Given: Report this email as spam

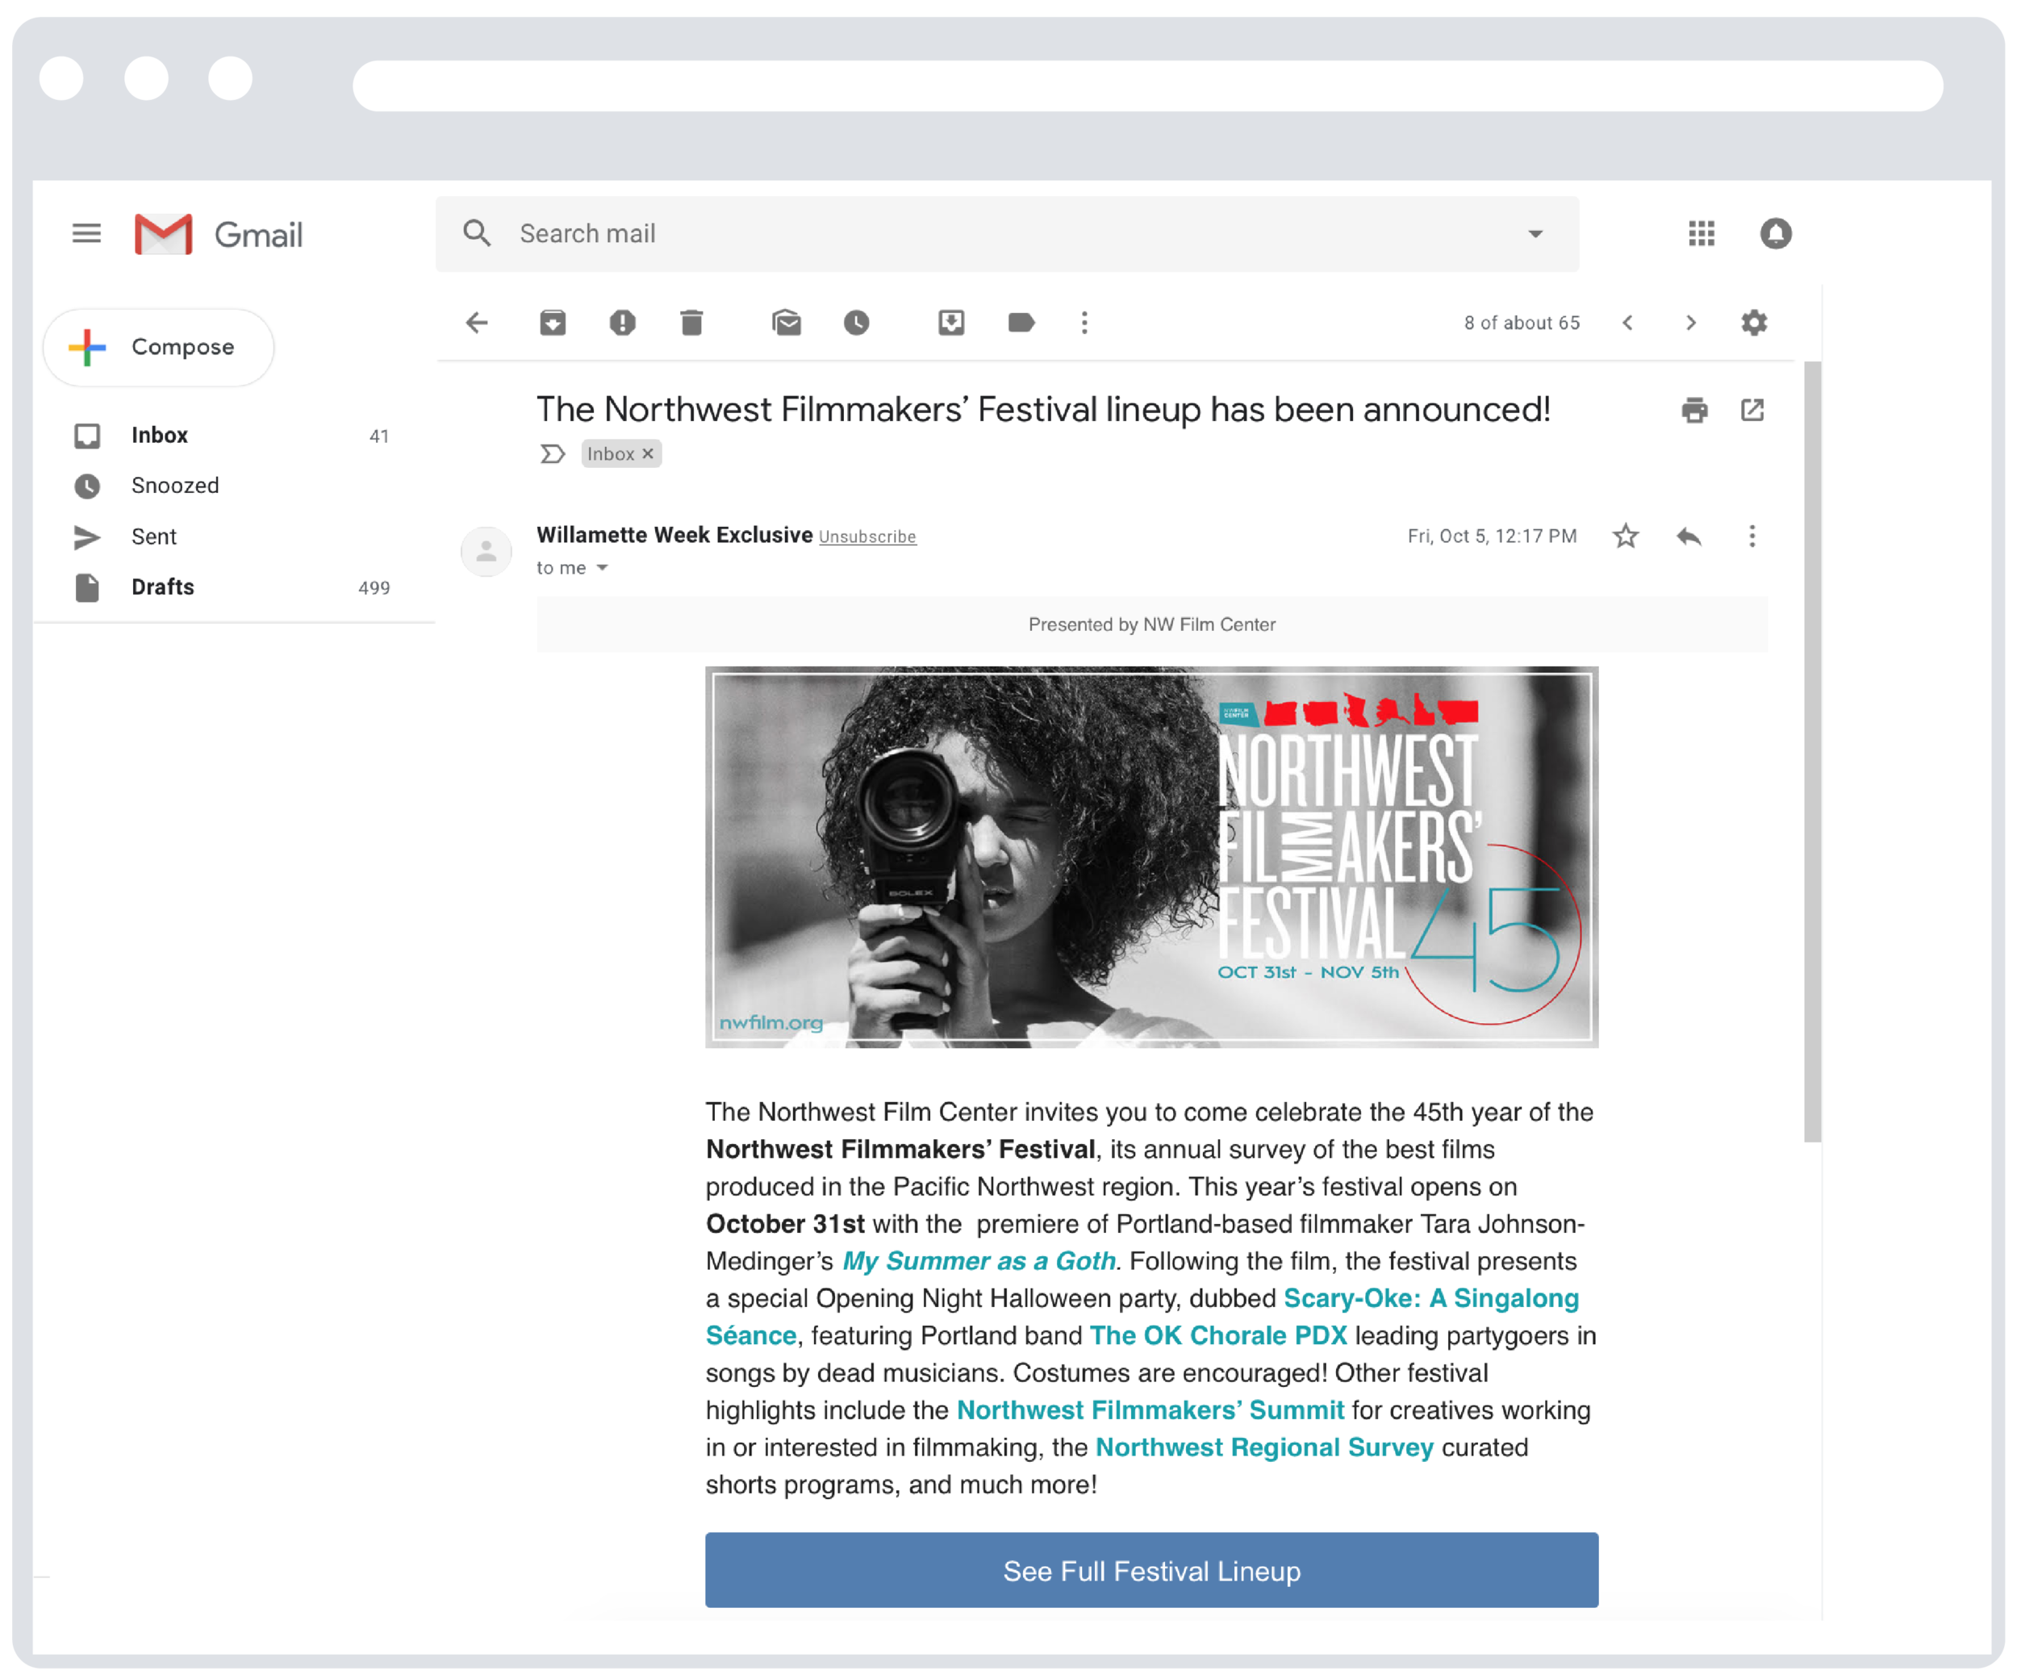Looking at the screenshot, I should coord(622,323).
